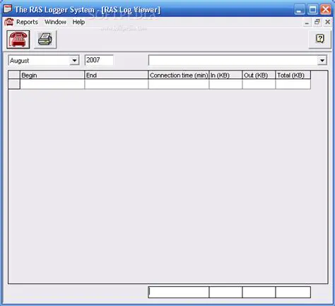
Task: Restore the inner RAS Log Viewer window
Action: tap(317, 23)
